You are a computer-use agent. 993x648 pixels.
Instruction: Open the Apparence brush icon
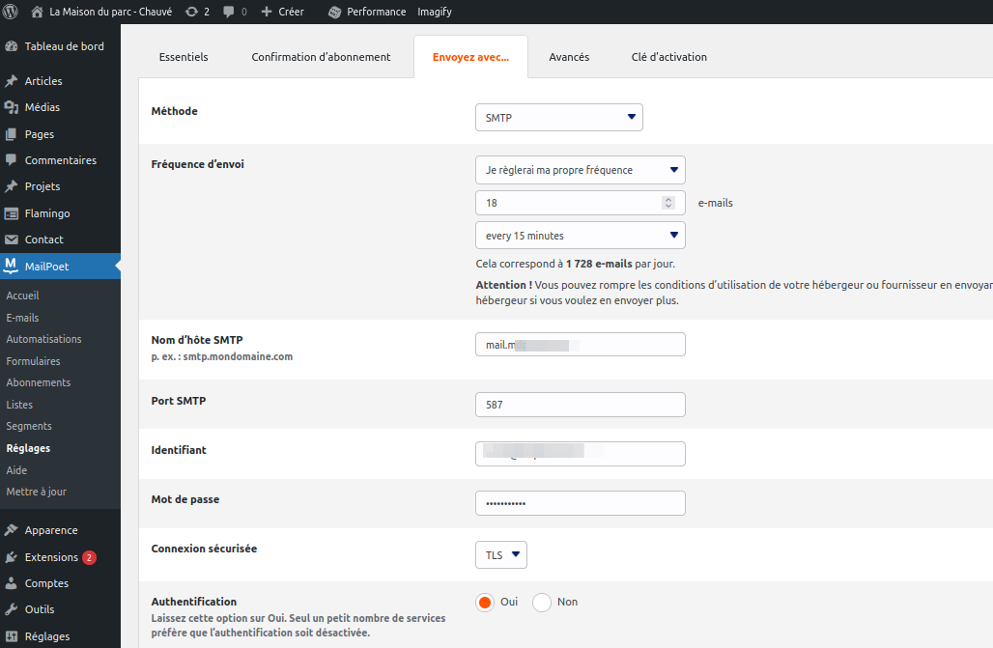(x=13, y=529)
